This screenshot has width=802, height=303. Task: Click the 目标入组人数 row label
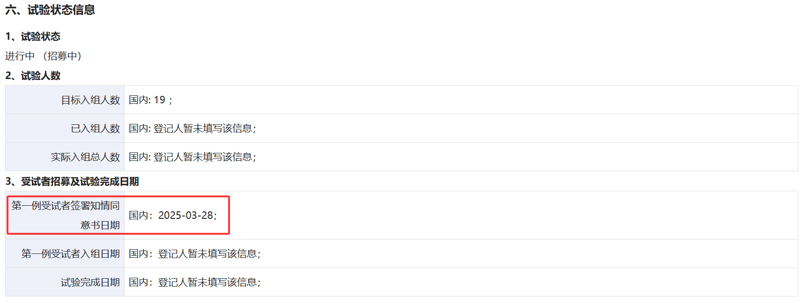90,100
